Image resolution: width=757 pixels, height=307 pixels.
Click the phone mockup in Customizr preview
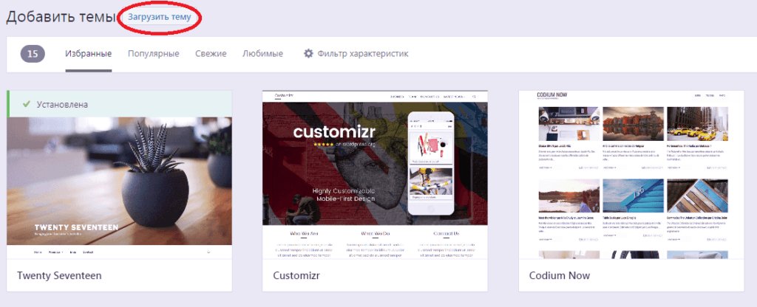(431, 163)
